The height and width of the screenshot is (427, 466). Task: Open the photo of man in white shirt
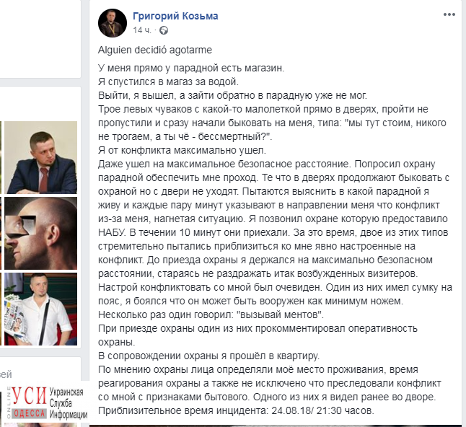click(40, 309)
